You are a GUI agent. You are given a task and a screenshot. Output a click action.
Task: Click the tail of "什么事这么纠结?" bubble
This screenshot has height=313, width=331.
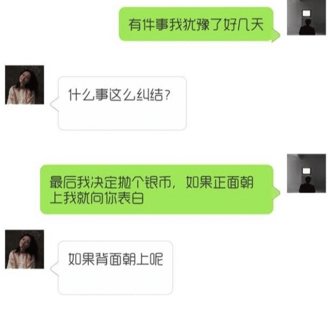(54, 104)
